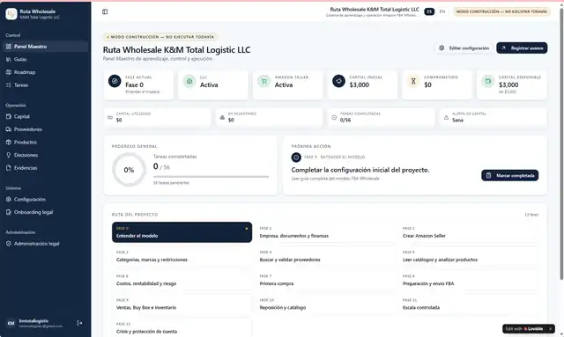Open Panel Maestro in sidebar
Image resolution: width=564 pixels, height=337 pixels.
point(46,47)
